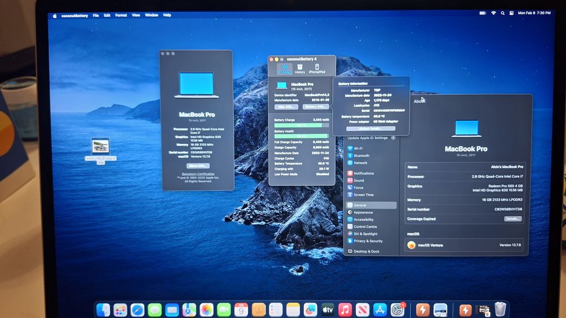Open Mail app in the Dock
Viewport: 566px width, 318px height.
tap(172, 310)
